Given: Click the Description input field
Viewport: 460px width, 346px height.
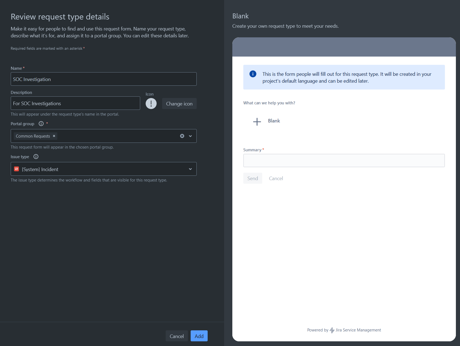Looking at the screenshot, I should 75,103.
